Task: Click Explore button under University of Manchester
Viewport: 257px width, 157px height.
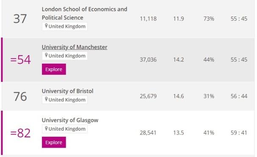Action: [54, 69]
